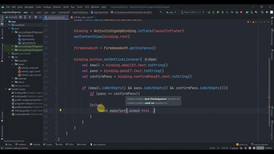
Task: Open the Android project view dropdown
Action: 11,17
